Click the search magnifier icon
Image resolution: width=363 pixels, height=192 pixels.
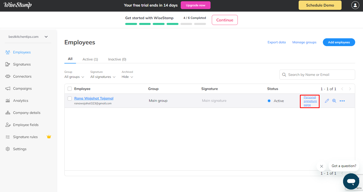284,75
